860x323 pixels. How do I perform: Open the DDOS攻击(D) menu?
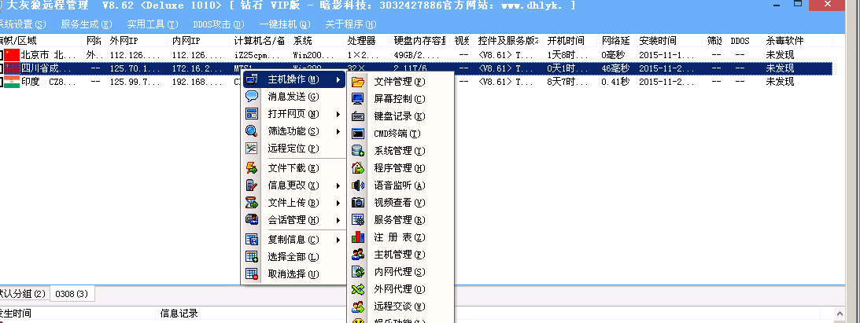219,24
